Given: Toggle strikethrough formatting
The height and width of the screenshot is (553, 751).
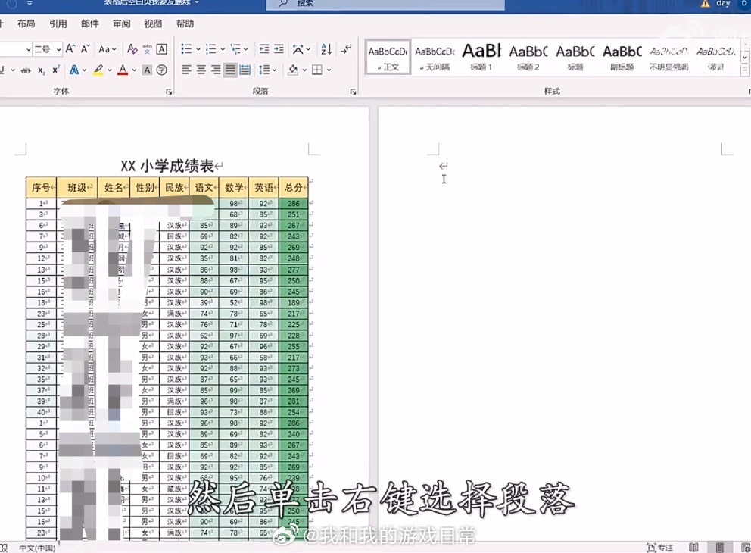Looking at the screenshot, I should [x=26, y=70].
